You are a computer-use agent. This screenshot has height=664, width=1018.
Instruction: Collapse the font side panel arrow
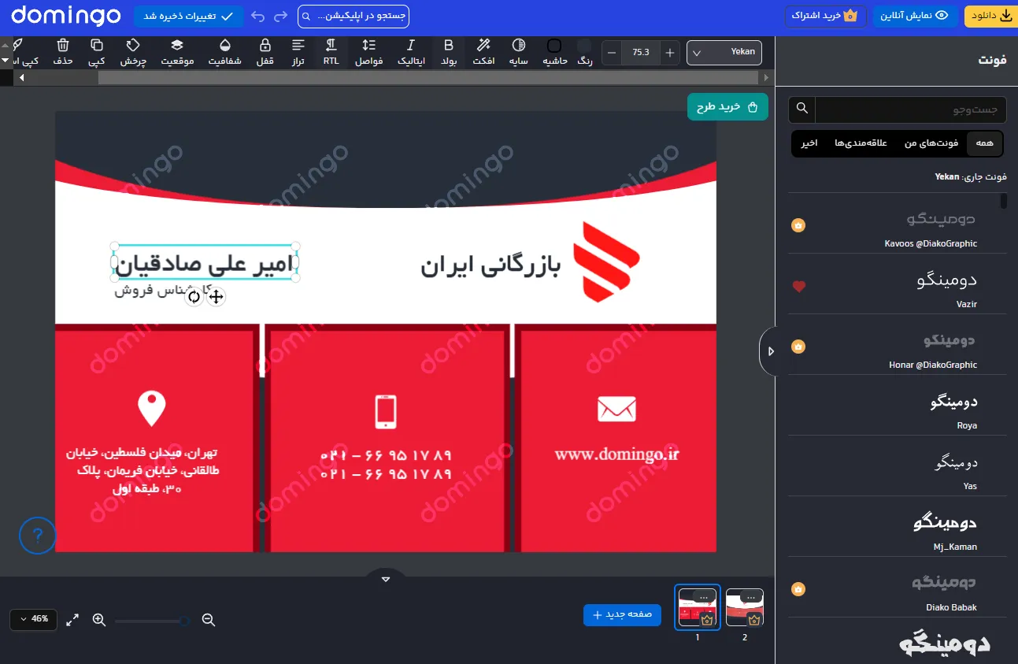[770, 351]
